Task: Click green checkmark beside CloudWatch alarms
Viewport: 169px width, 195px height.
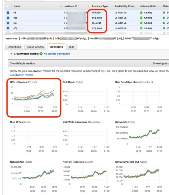Action: tap(41, 54)
